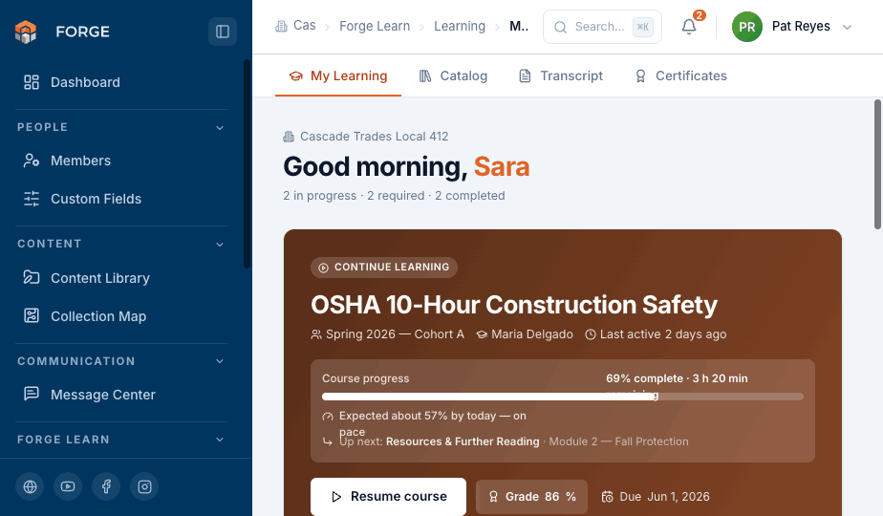
Task: Click the Forge Learn breadcrumb
Action: tap(375, 26)
